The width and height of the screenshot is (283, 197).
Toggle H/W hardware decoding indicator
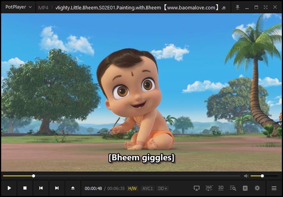pos(132,188)
